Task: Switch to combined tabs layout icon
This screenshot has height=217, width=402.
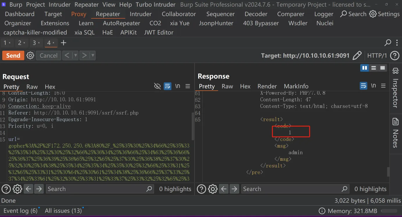Action: [383, 68]
